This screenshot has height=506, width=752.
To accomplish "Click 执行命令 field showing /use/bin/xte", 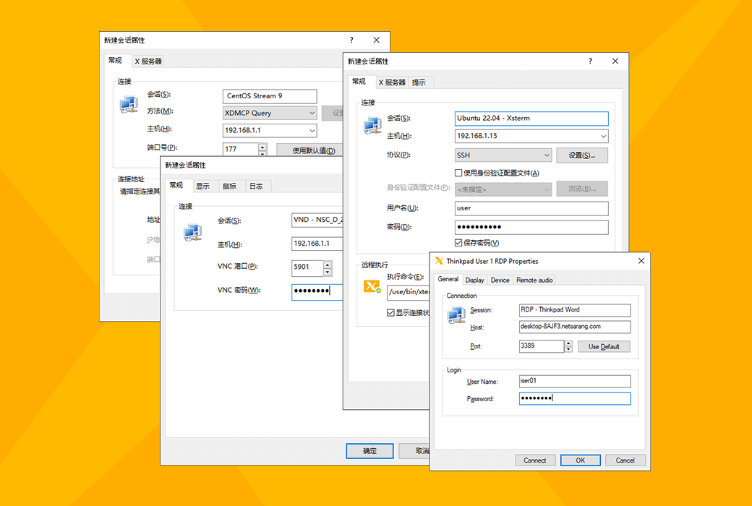I will (409, 292).
